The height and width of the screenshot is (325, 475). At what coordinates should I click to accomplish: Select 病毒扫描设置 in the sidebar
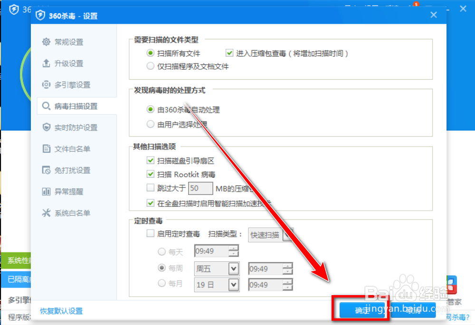(77, 106)
